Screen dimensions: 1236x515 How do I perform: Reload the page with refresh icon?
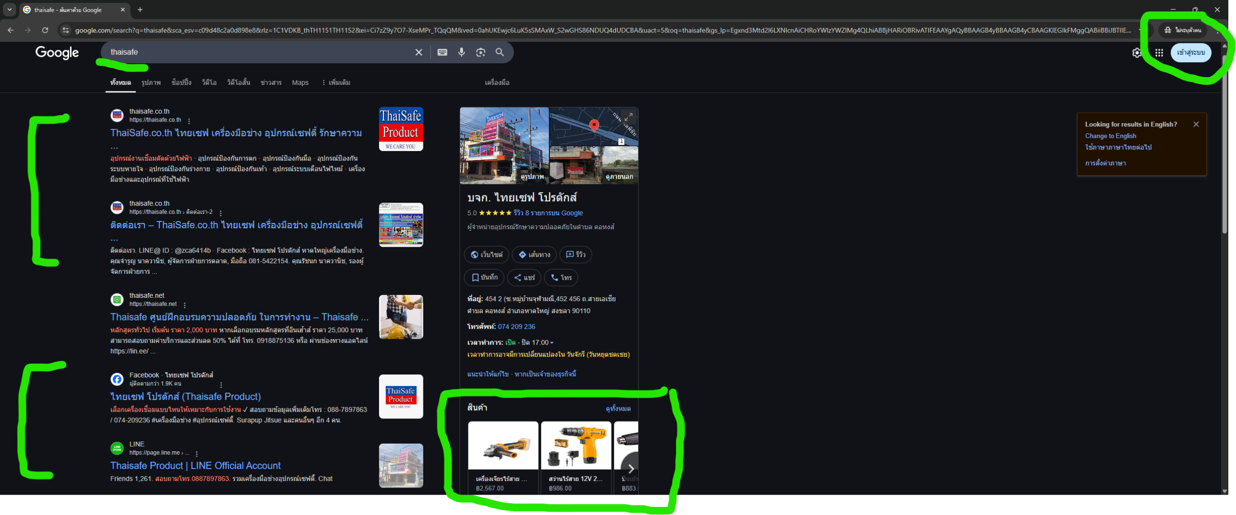tap(45, 30)
